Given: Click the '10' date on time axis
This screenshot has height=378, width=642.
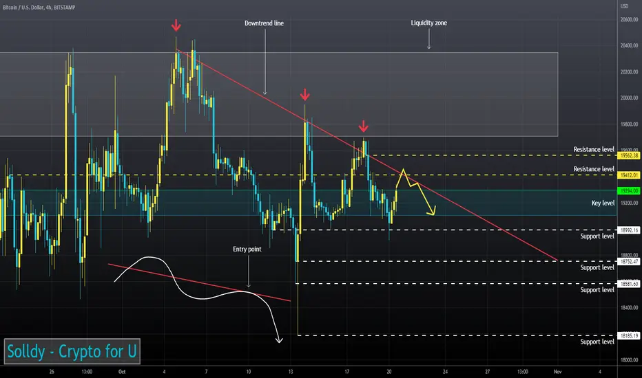Looking at the screenshot, I should coord(249,372).
